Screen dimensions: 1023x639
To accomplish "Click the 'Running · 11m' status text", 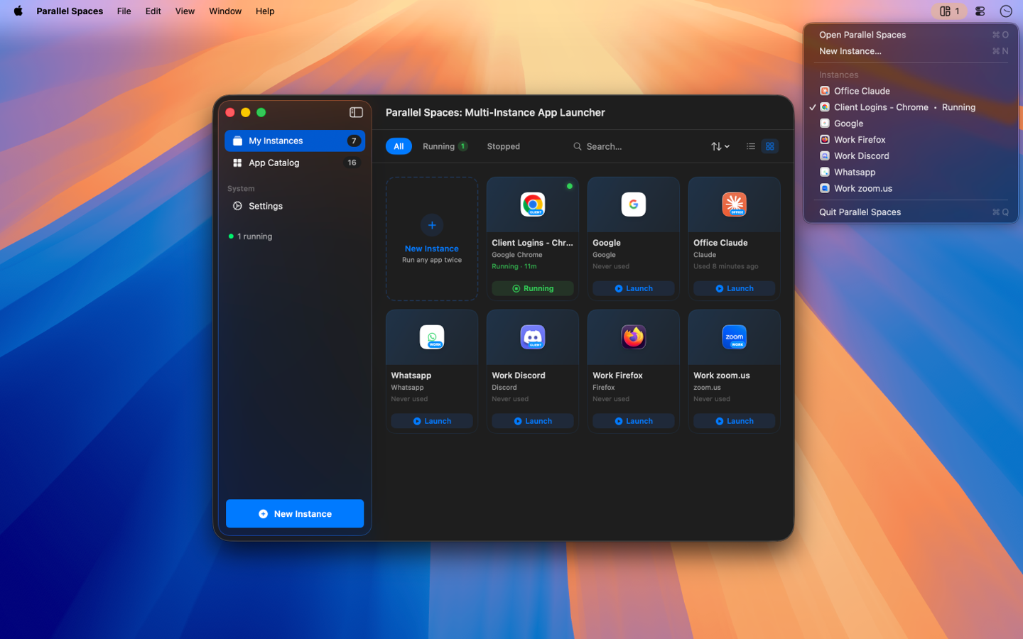I will [514, 266].
